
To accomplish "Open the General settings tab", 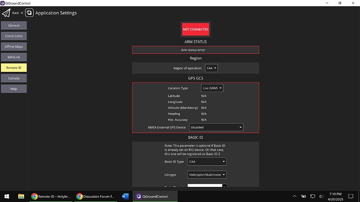I will click(x=14, y=26).
